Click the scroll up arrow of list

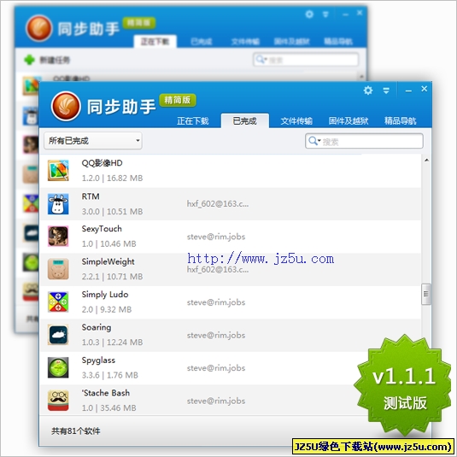(426, 160)
